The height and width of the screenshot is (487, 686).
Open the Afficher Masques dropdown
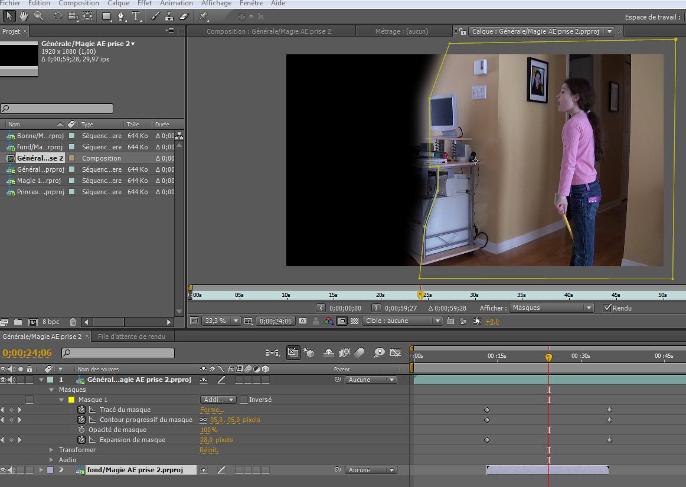551,308
